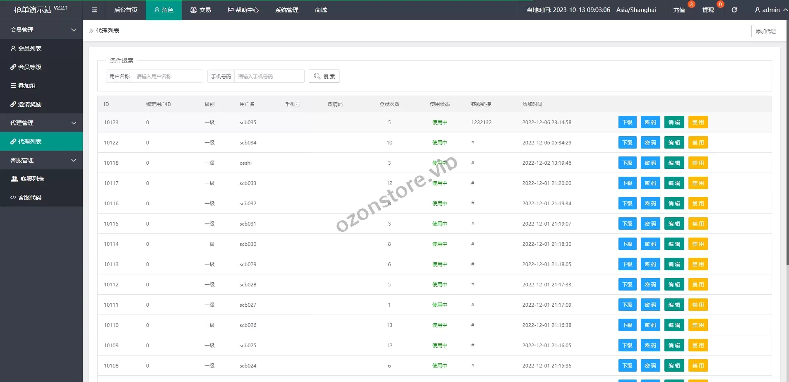Click the 添加代理 button
Screen dimensions: 789x382
[x=765, y=31]
